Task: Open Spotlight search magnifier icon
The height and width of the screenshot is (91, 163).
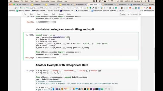Action: [x=145, y=1]
